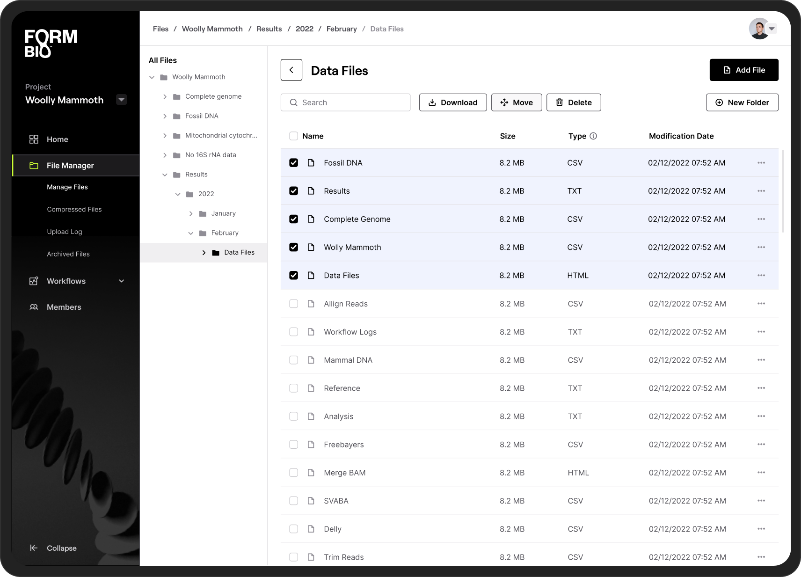
Task: Open Archived Files from the sidebar
Action: point(68,254)
